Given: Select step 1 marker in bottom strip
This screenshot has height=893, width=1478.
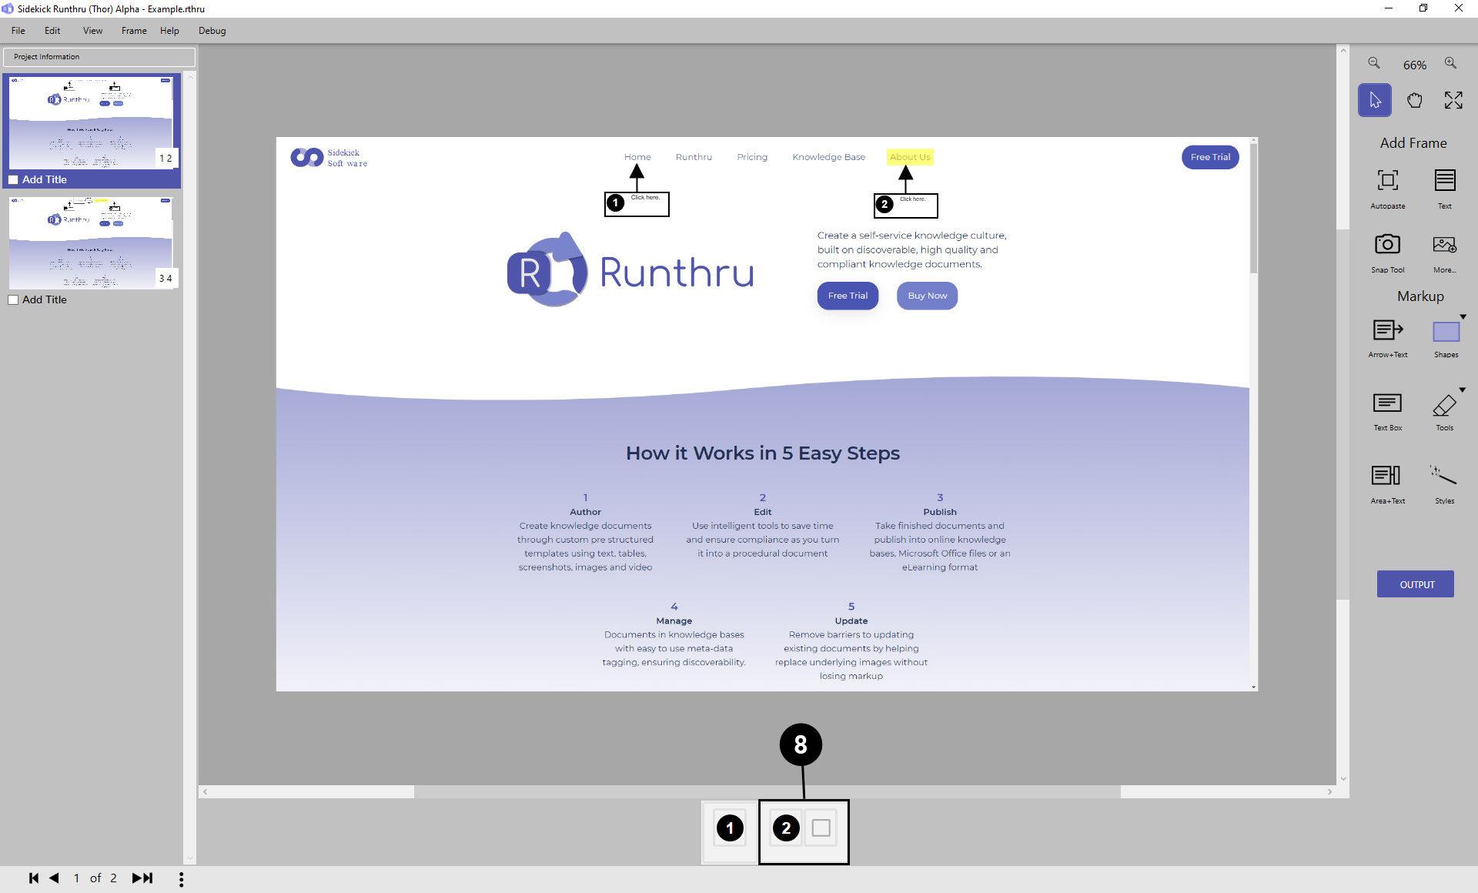Looking at the screenshot, I should [x=730, y=828].
